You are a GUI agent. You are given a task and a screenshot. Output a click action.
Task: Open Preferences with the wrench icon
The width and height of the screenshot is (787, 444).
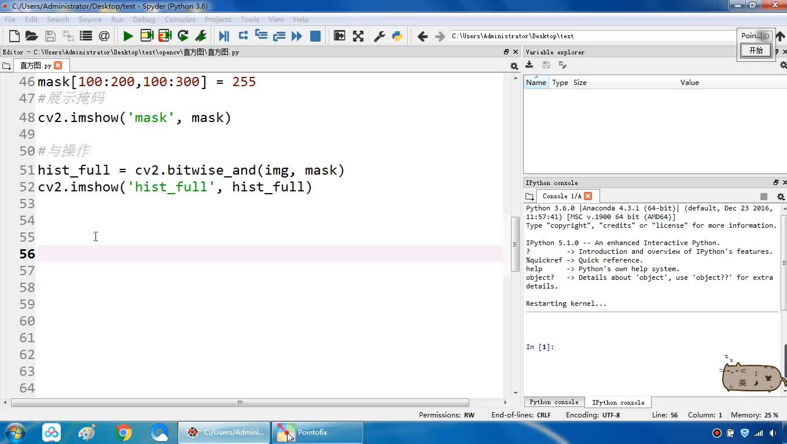click(x=380, y=36)
